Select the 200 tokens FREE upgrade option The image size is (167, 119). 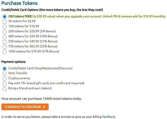4,17
